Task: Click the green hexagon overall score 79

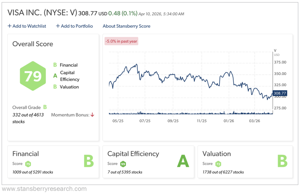Action: point(33,76)
